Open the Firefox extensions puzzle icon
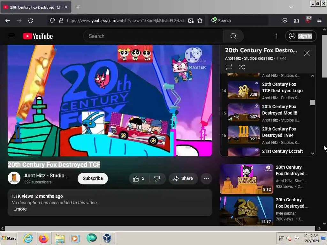This screenshot has width=327, height=245. click(x=296, y=20)
